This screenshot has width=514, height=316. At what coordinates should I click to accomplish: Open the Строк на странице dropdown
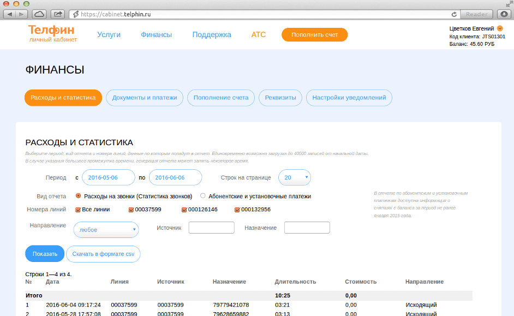click(x=294, y=177)
